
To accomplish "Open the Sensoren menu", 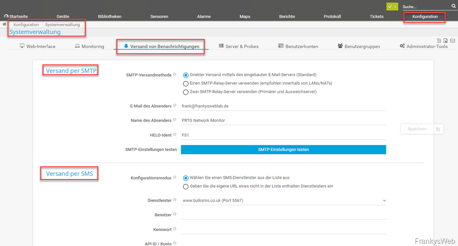I will tap(159, 17).
